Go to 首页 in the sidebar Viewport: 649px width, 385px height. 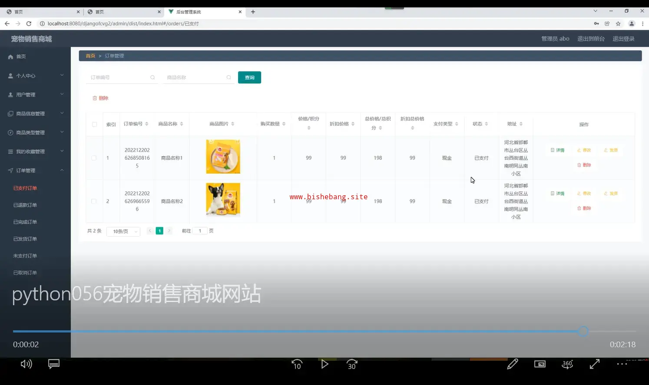pos(21,57)
